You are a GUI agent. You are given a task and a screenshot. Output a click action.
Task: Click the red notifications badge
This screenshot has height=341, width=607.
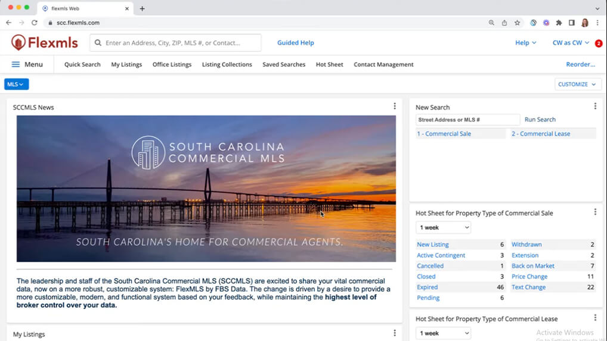598,43
